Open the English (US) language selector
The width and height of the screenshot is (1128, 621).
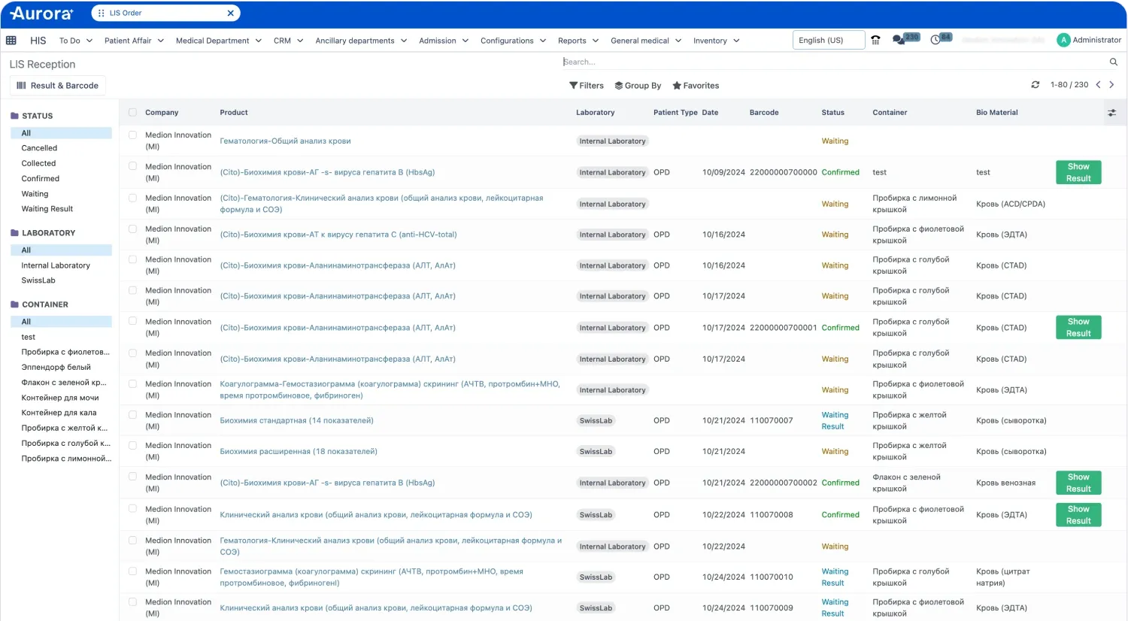coord(828,41)
